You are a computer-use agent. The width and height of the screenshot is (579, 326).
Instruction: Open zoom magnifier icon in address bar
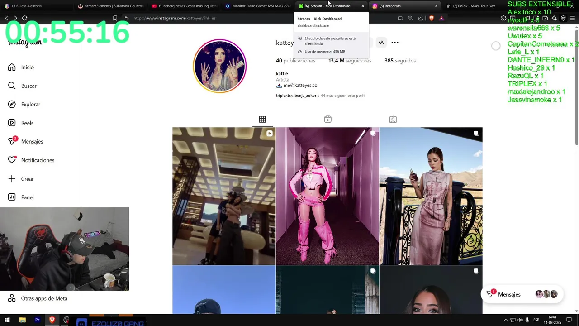pyautogui.click(x=410, y=18)
